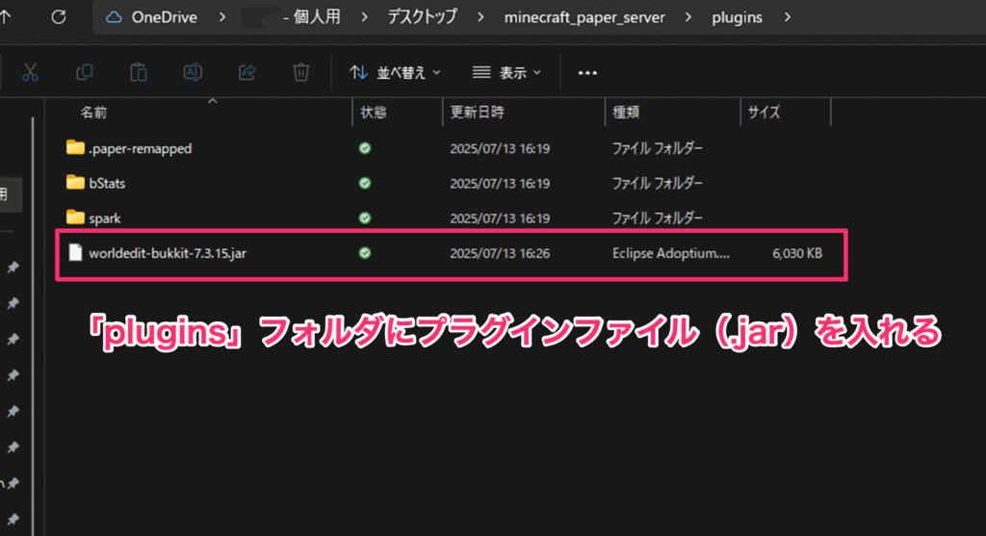Open the 表示 view dropdown
986x536 pixels.
point(506,73)
